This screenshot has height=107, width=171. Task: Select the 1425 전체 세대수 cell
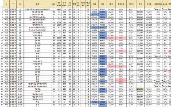click(59, 9)
